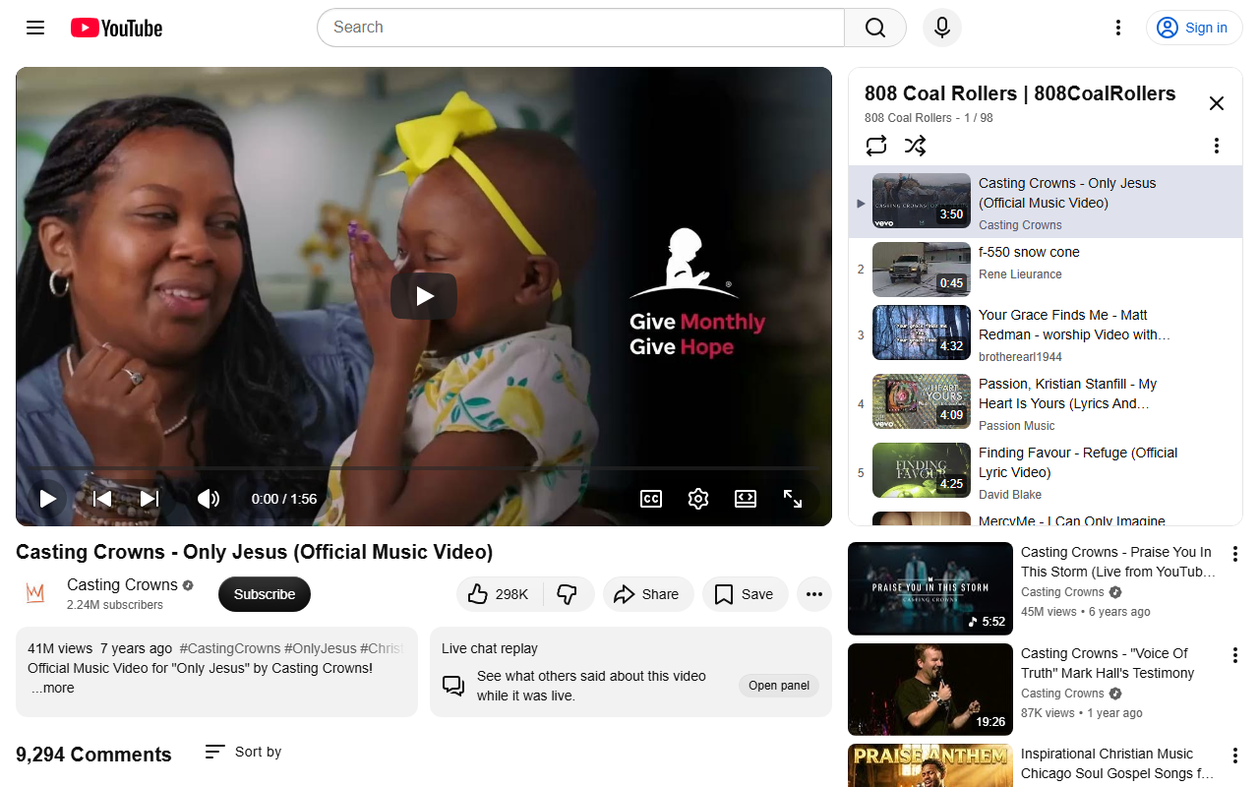Viewport: 1259px width, 787px height.
Task: Like the video with 298K likes
Action: point(500,594)
